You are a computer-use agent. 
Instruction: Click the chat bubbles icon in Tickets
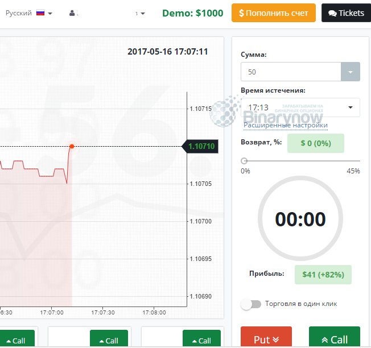point(332,13)
